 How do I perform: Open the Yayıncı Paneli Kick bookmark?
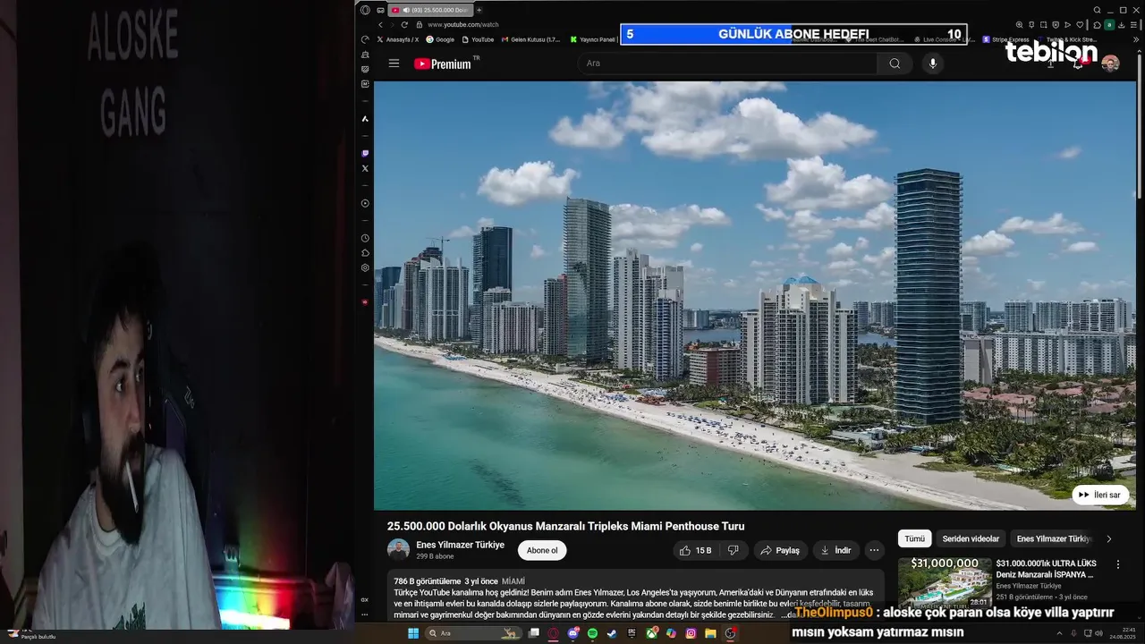(x=593, y=39)
